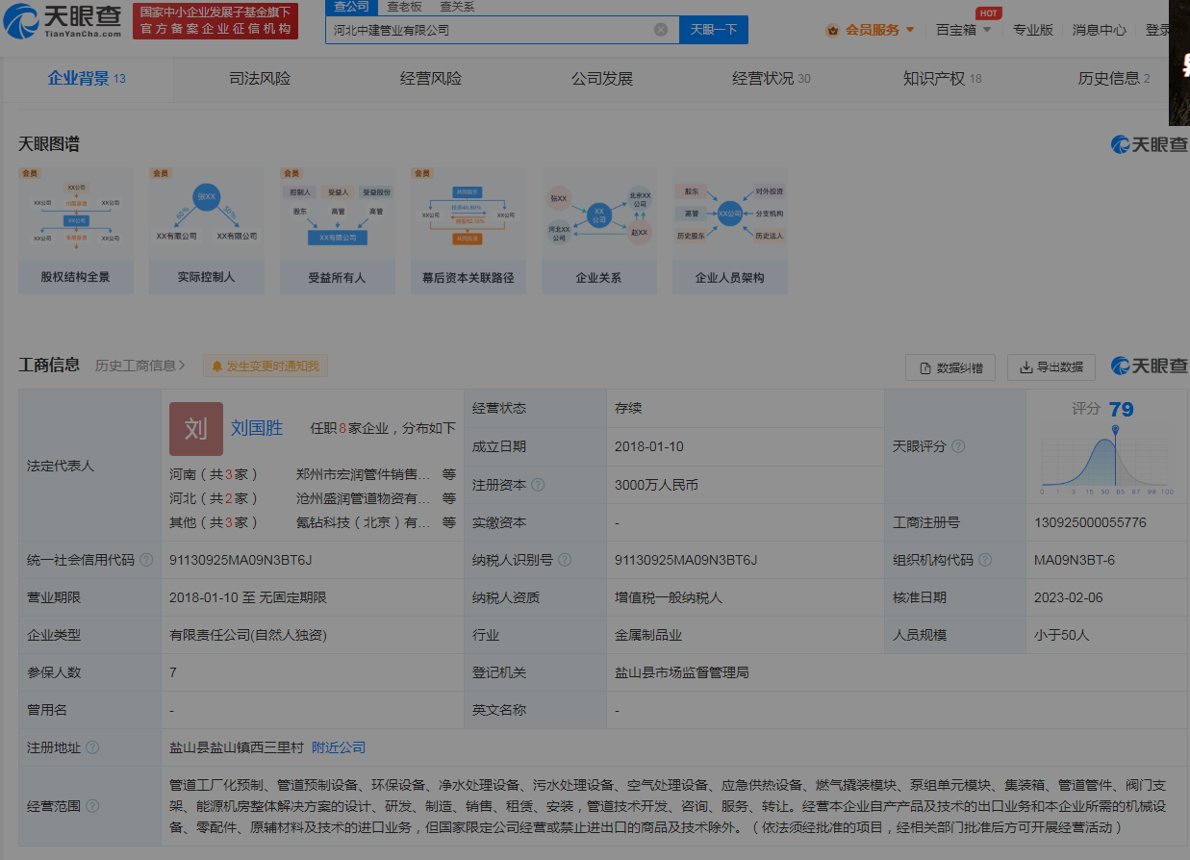Click 增值税一般纳税人 value
Viewport: 1190px width, 860px height.
tap(669, 597)
